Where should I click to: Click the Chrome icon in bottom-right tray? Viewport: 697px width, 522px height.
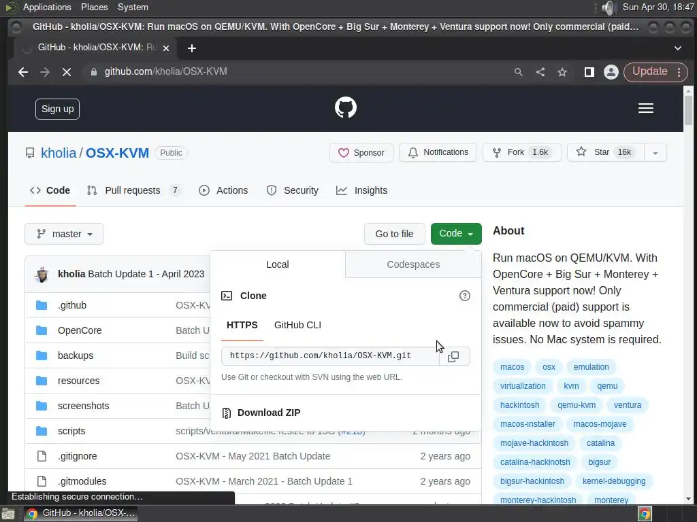pyautogui.click(x=645, y=514)
